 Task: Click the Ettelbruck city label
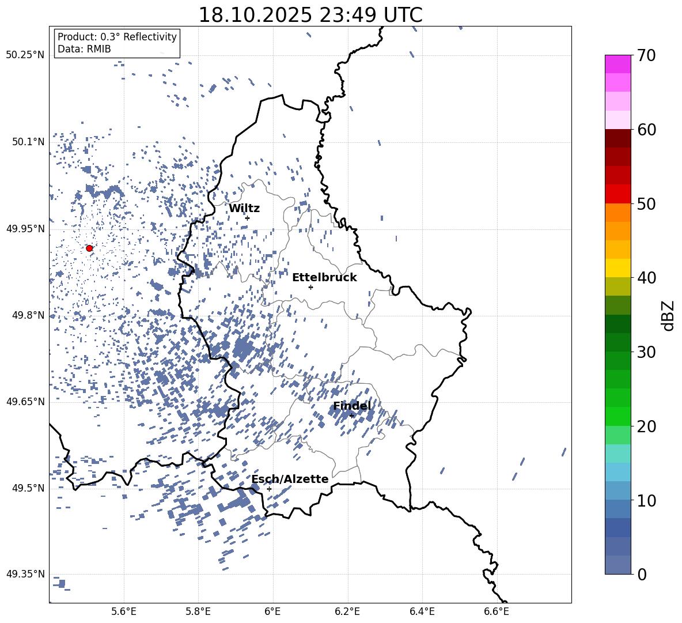point(324,278)
